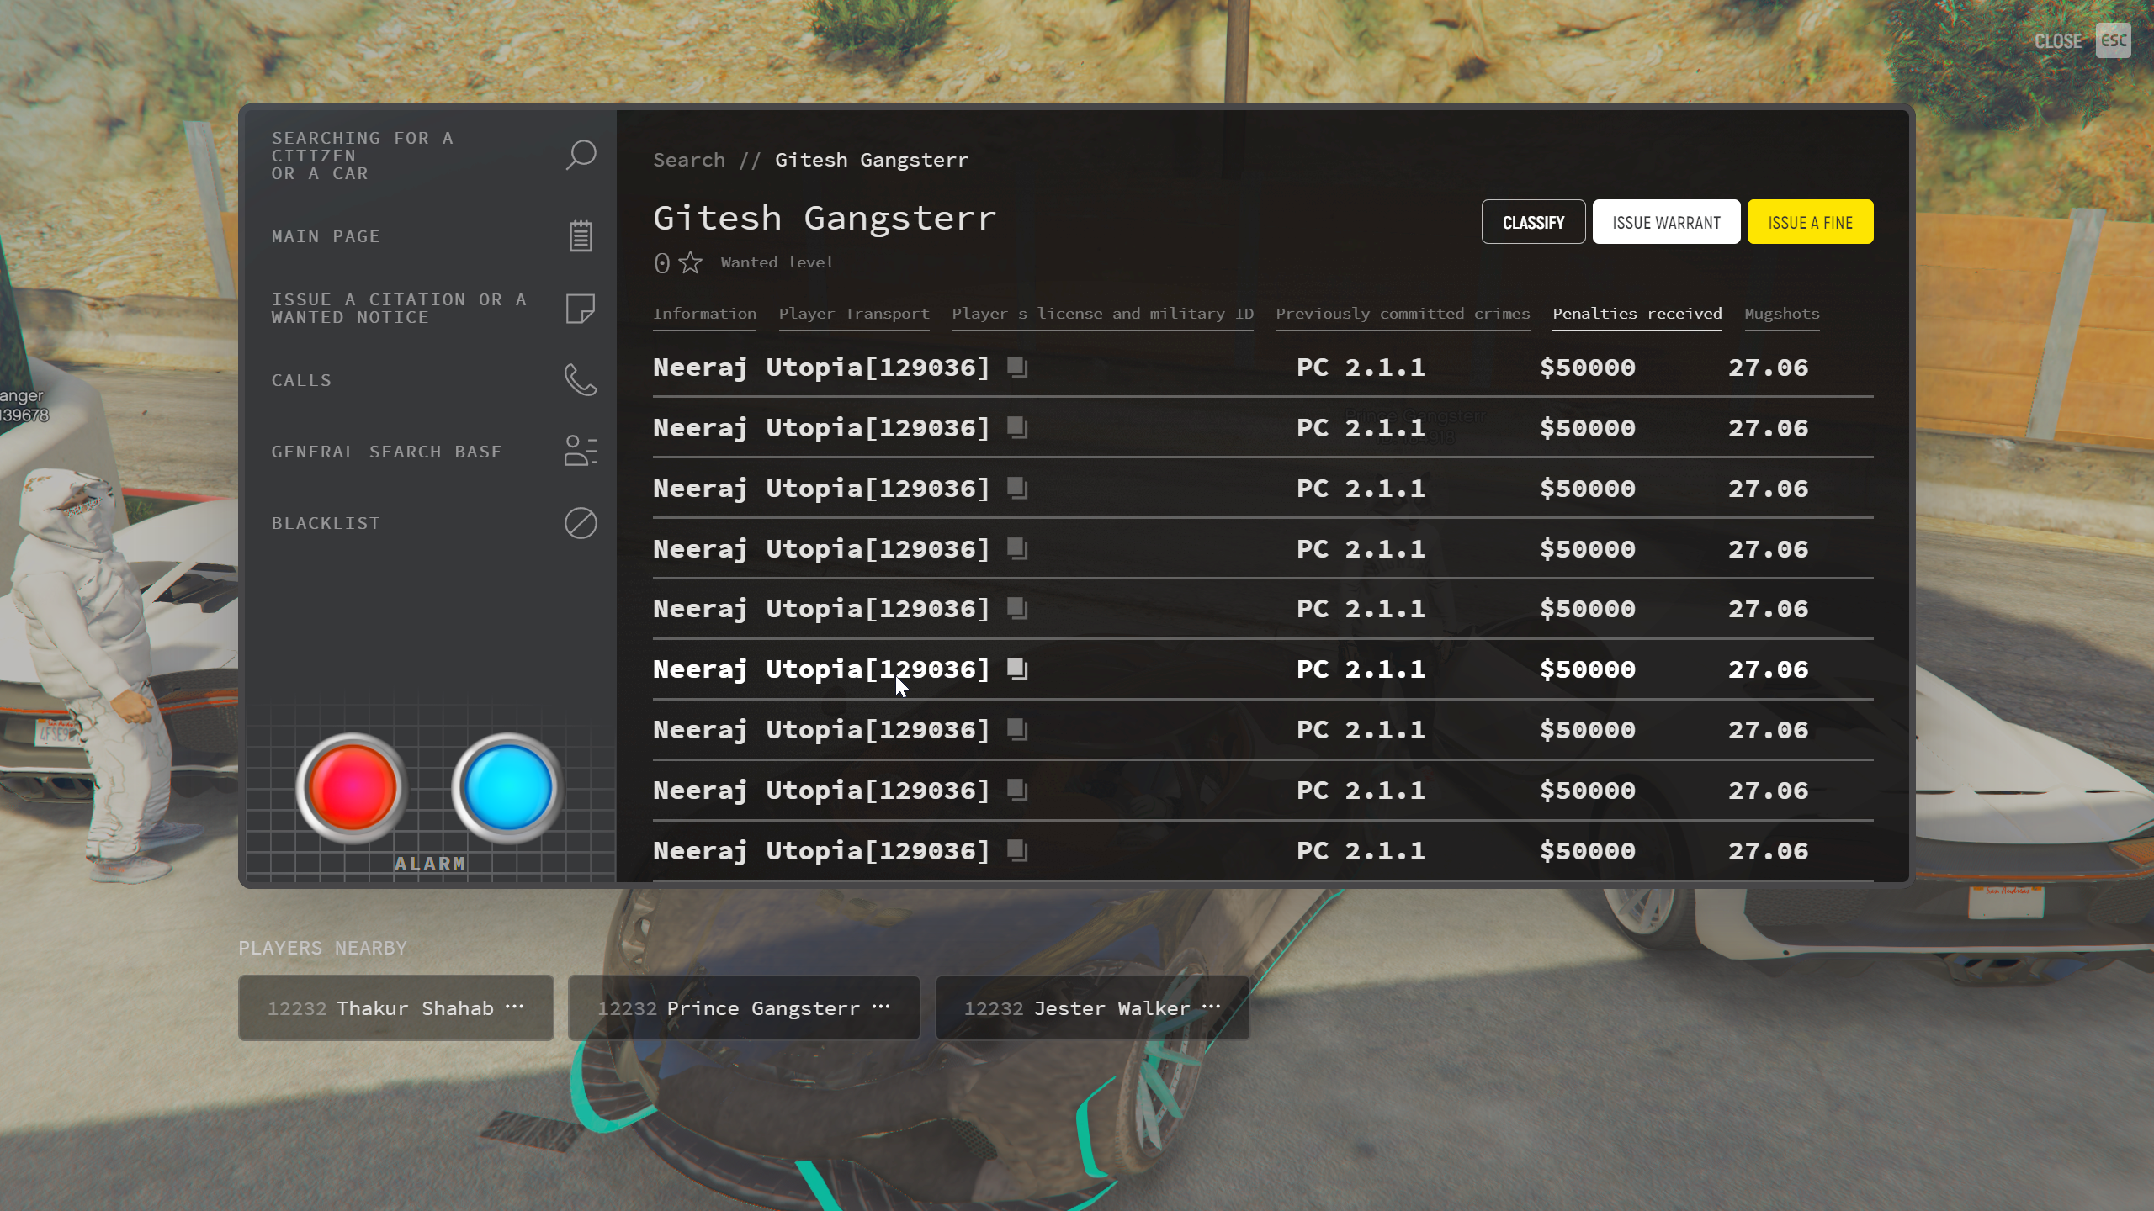Image resolution: width=2154 pixels, height=1211 pixels.
Task: Trigger the red alarm button
Action: click(353, 788)
